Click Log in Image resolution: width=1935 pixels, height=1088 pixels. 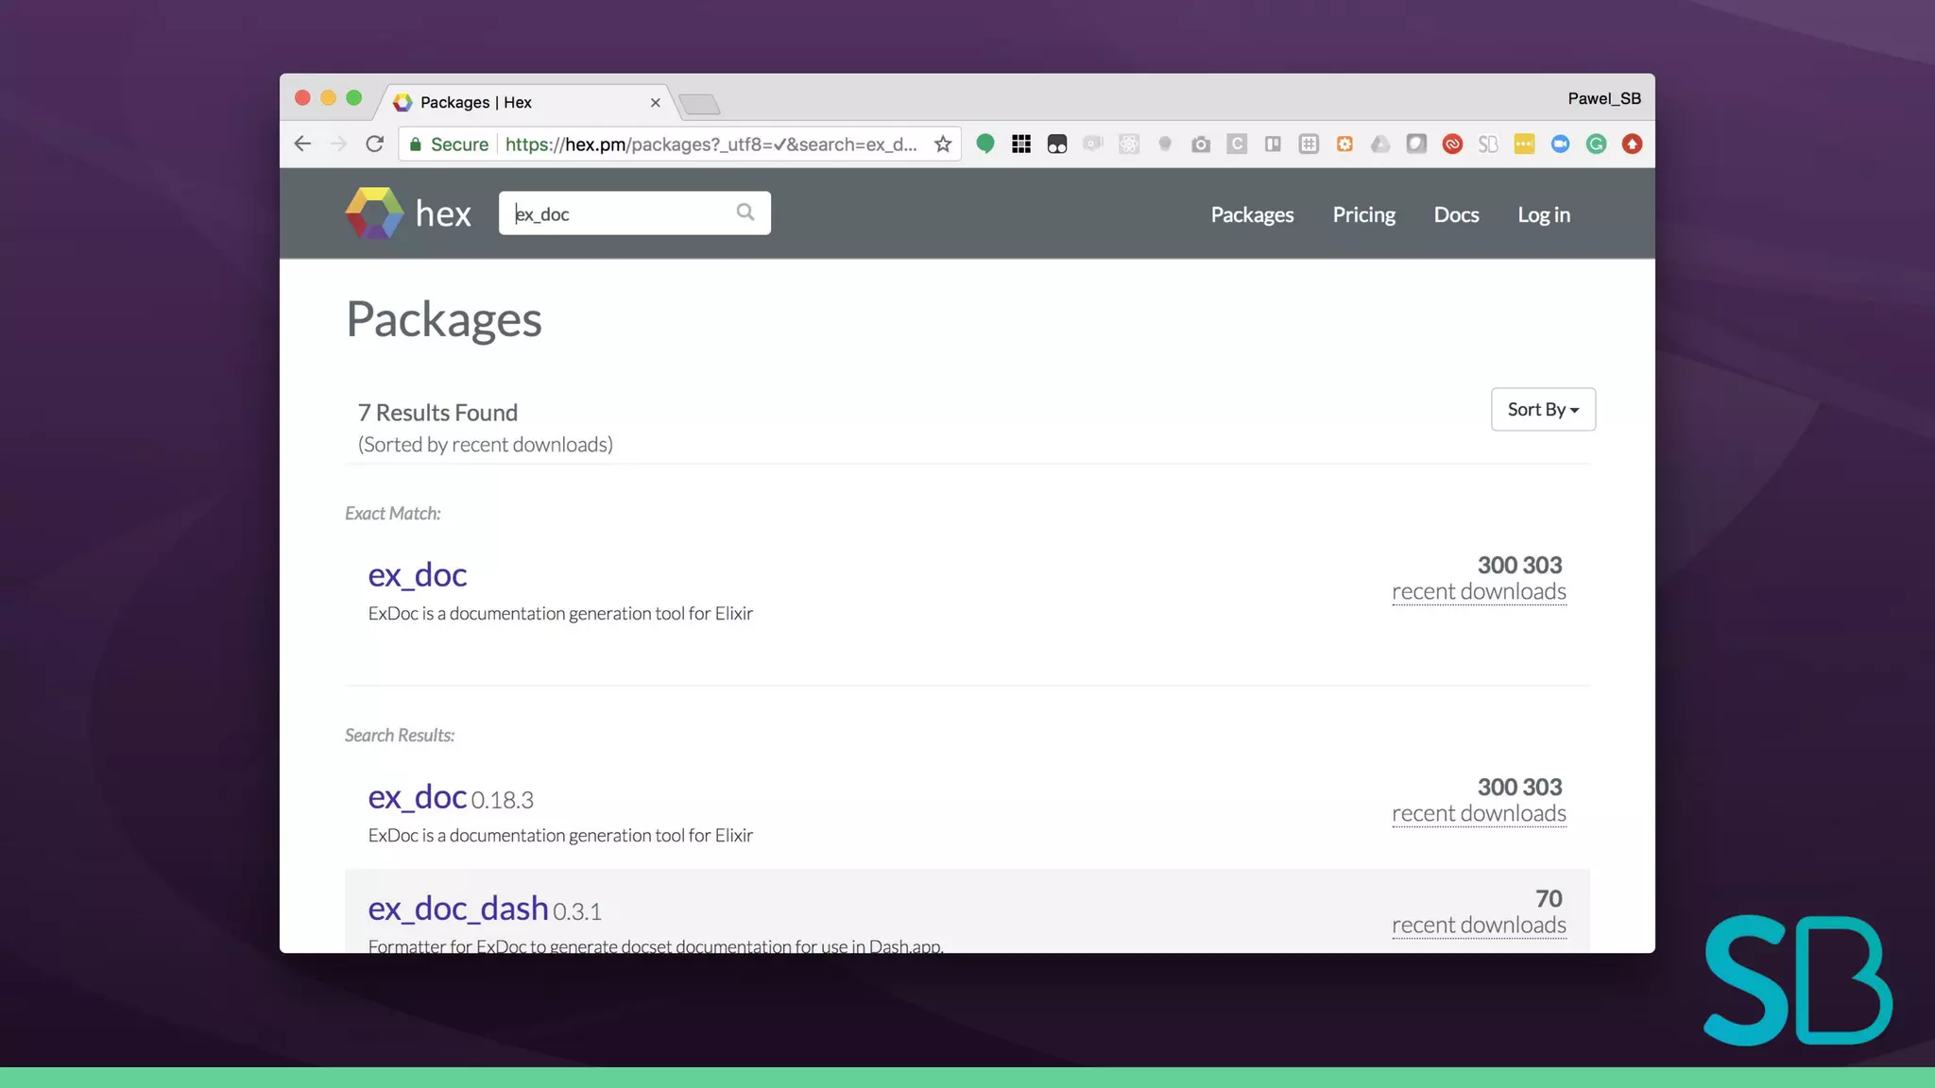tap(1543, 214)
